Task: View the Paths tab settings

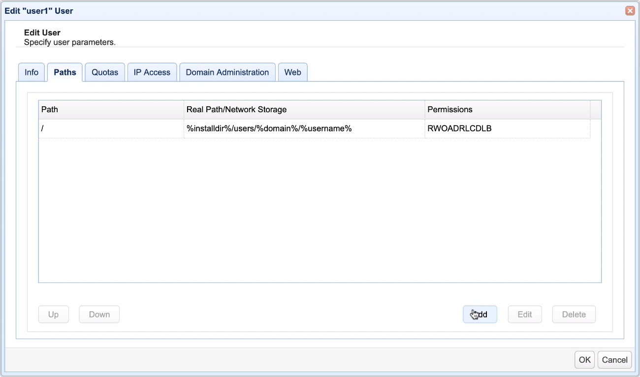Action: tap(64, 72)
